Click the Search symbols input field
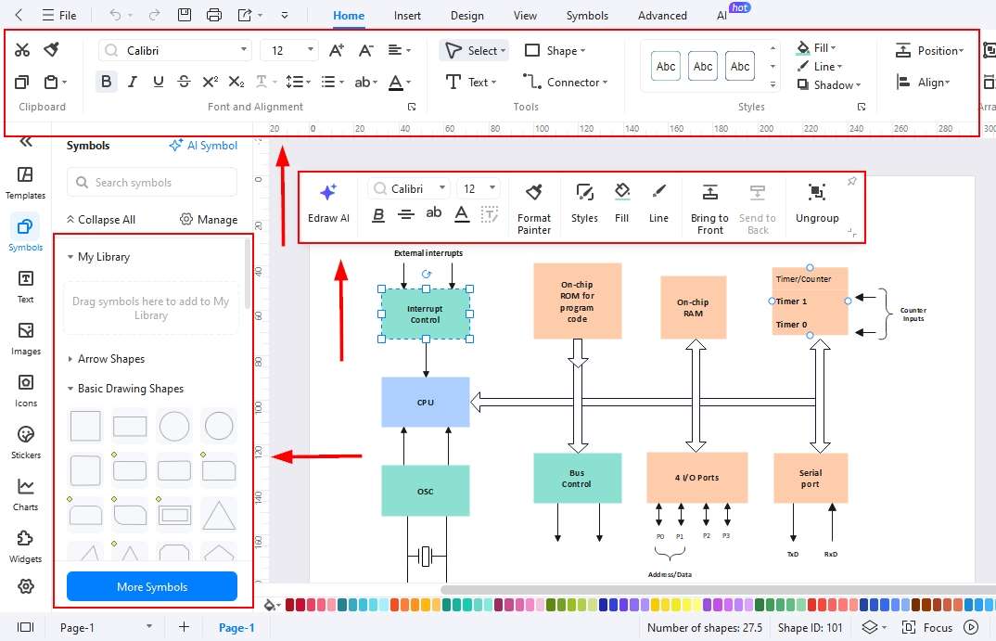Image resolution: width=996 pixels, height=641 pixels. [x=151, y=183]
